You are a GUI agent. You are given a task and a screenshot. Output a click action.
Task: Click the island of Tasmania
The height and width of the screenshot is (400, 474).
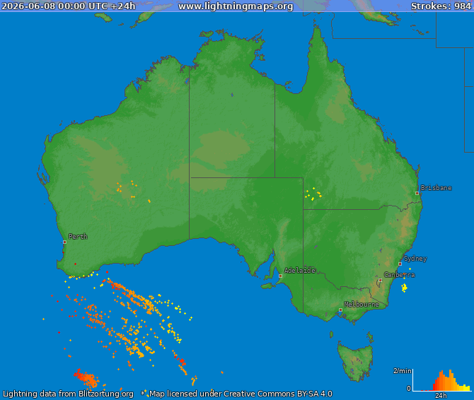[356, 363]
